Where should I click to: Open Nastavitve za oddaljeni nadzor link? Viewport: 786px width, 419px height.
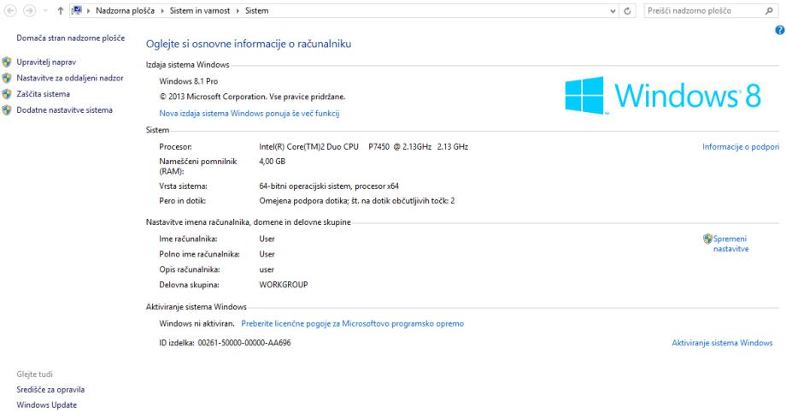70,79
